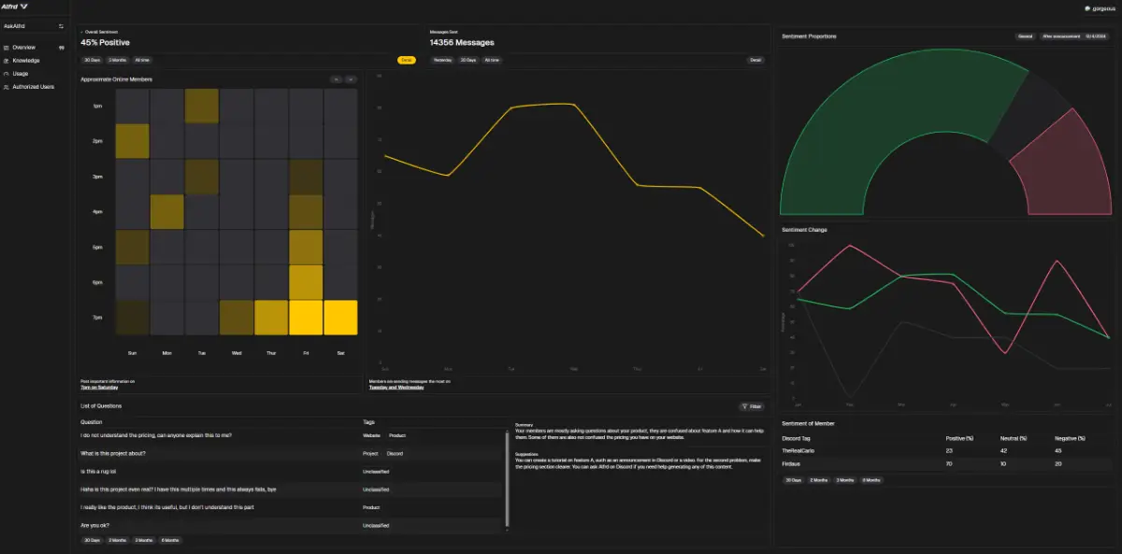This screenshot has width=1122, height=554.
Task: Click the chat bubble icon beside Overview
Action: tap(62, 47)
